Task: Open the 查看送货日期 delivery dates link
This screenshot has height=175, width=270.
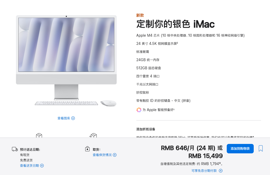Action: click(30, 166)
